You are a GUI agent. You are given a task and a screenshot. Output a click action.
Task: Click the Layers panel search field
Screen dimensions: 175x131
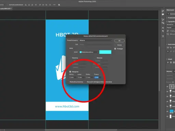click(171, 75)
